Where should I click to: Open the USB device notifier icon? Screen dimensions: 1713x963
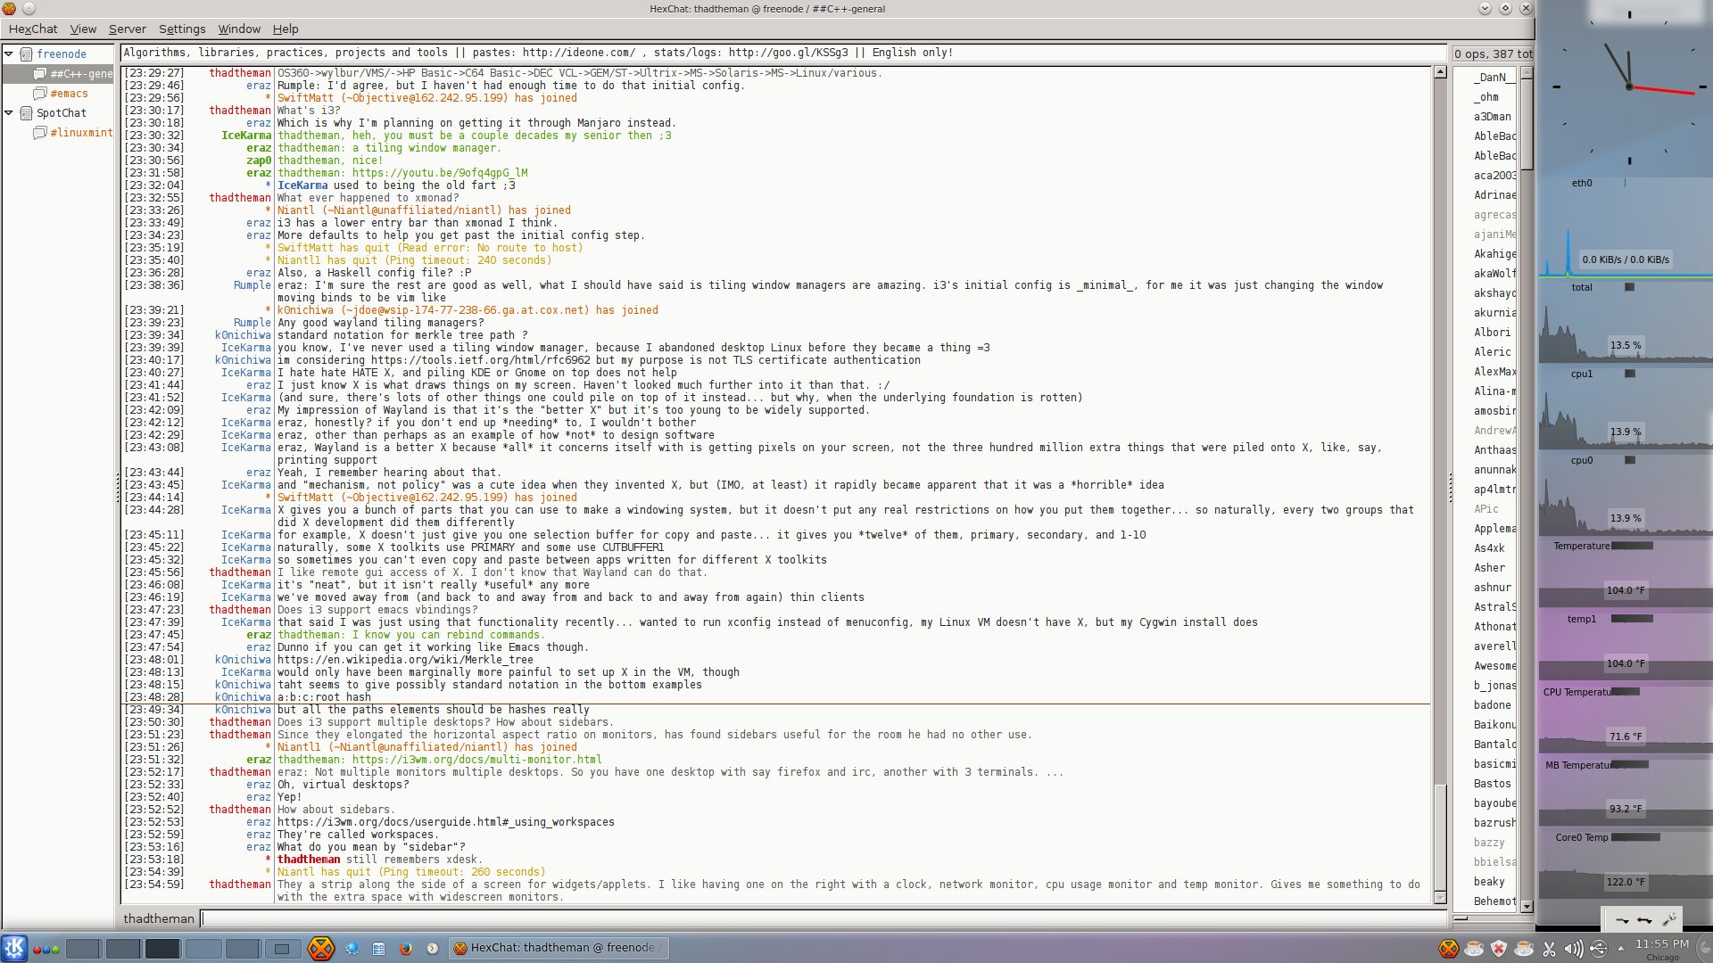[x=1599, y=949]
